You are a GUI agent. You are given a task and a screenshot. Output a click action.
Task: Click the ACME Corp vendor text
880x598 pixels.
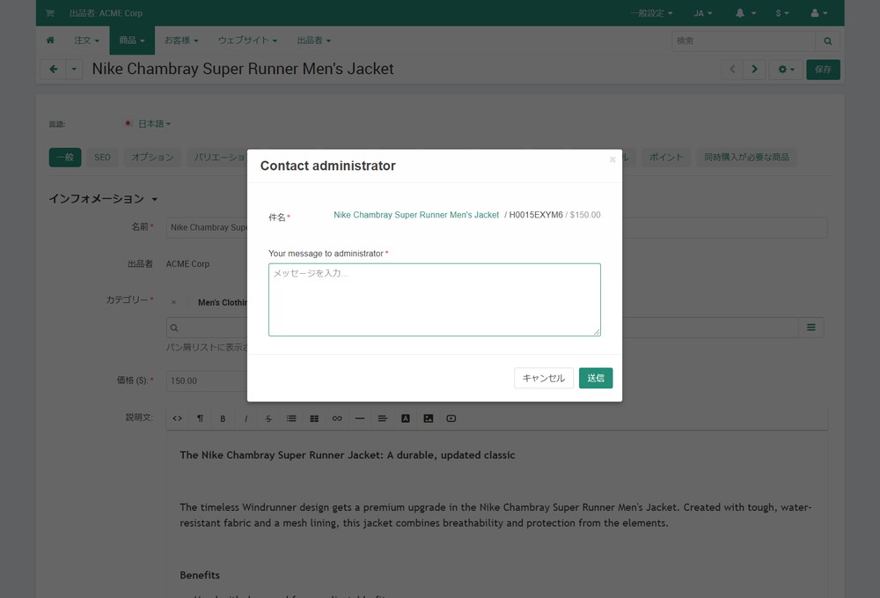[x=187, y=264]
